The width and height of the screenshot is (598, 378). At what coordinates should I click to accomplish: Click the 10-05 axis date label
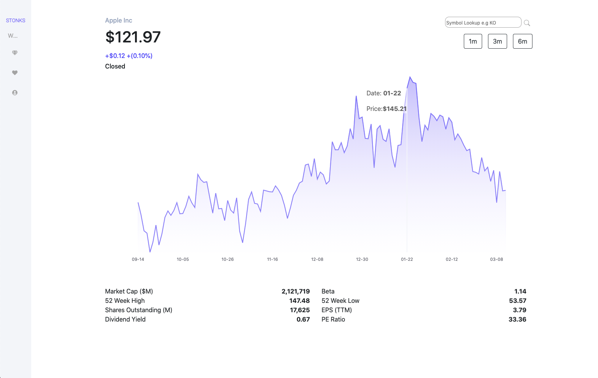[183, 259]
